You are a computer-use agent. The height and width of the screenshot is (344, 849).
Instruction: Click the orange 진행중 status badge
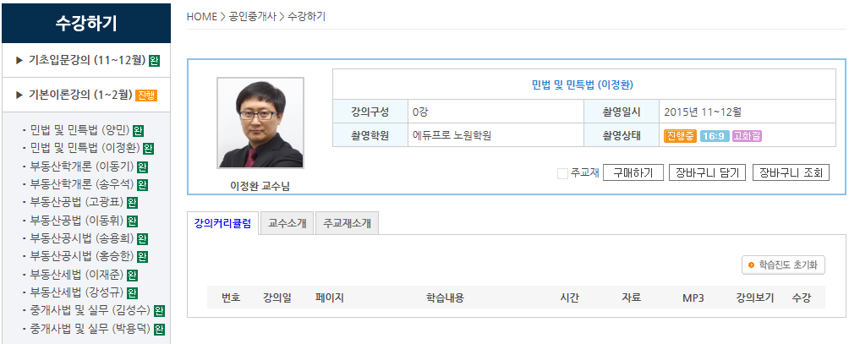tap(680, 136)
